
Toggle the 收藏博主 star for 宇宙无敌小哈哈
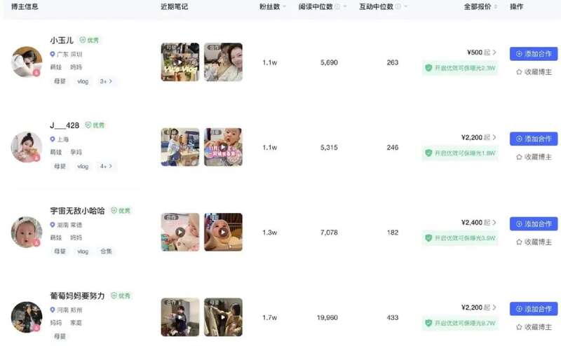click(x=519, y=242)
